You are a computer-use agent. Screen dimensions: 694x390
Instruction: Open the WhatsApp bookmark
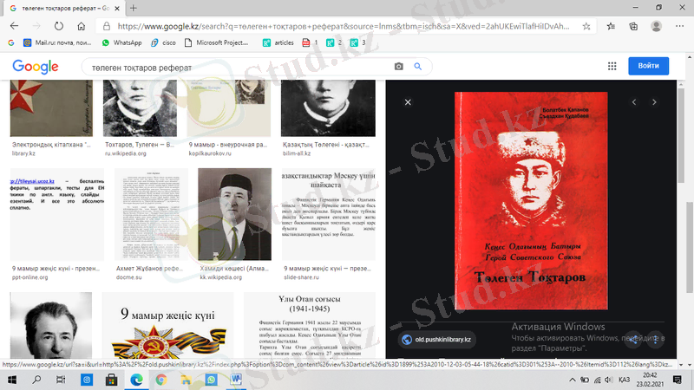(121, 42)
